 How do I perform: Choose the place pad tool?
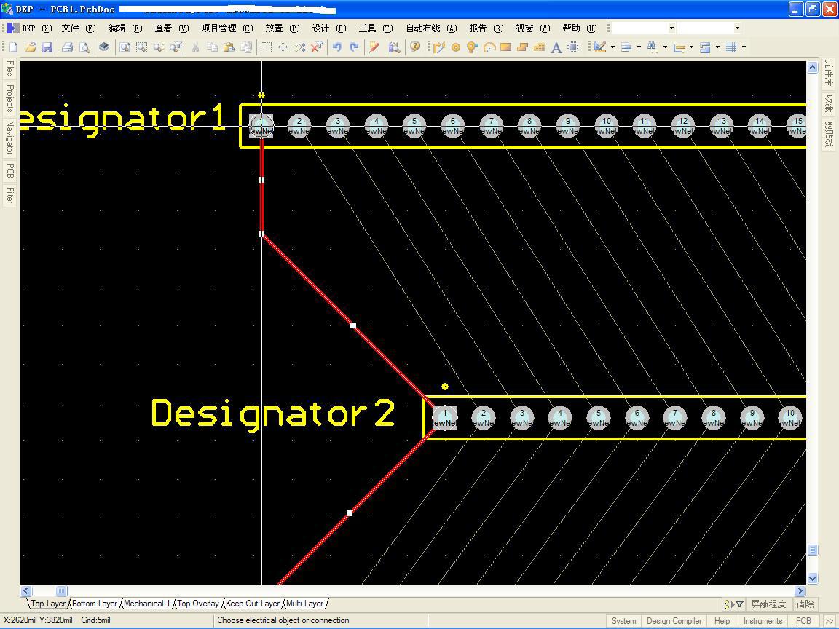point(456,47)
